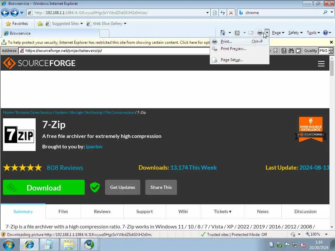335x251 pixels.
Task: Click the Archiving breadcrumb link
Action: click(x=94, y=112)
